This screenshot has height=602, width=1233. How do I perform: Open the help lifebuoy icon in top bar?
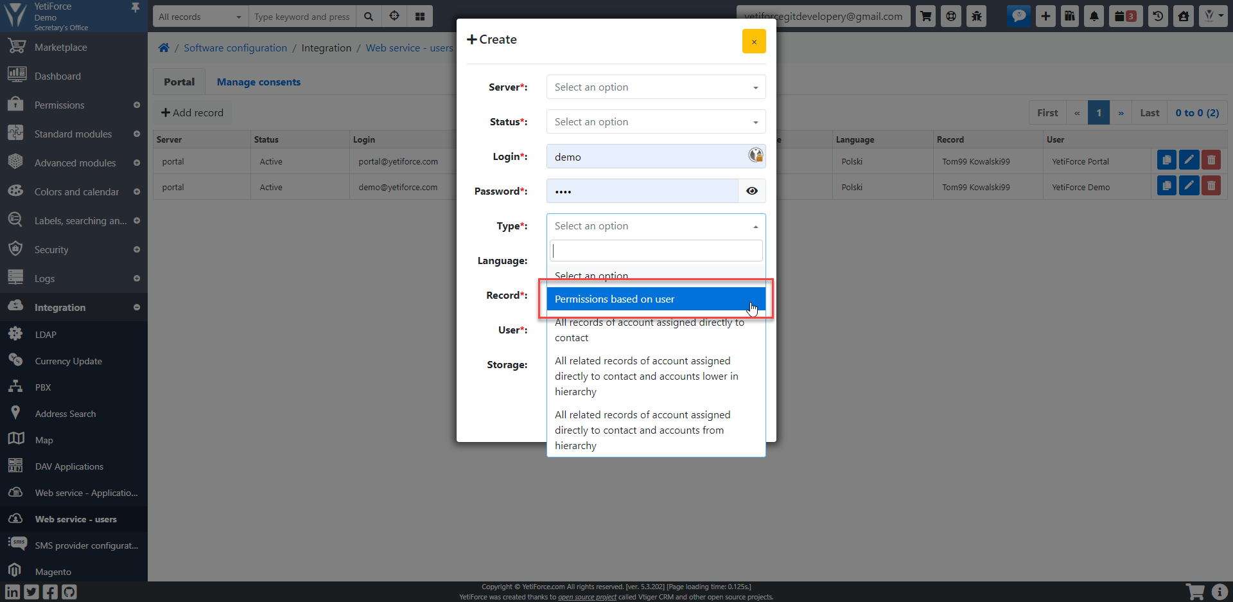(x=951, y=16)
